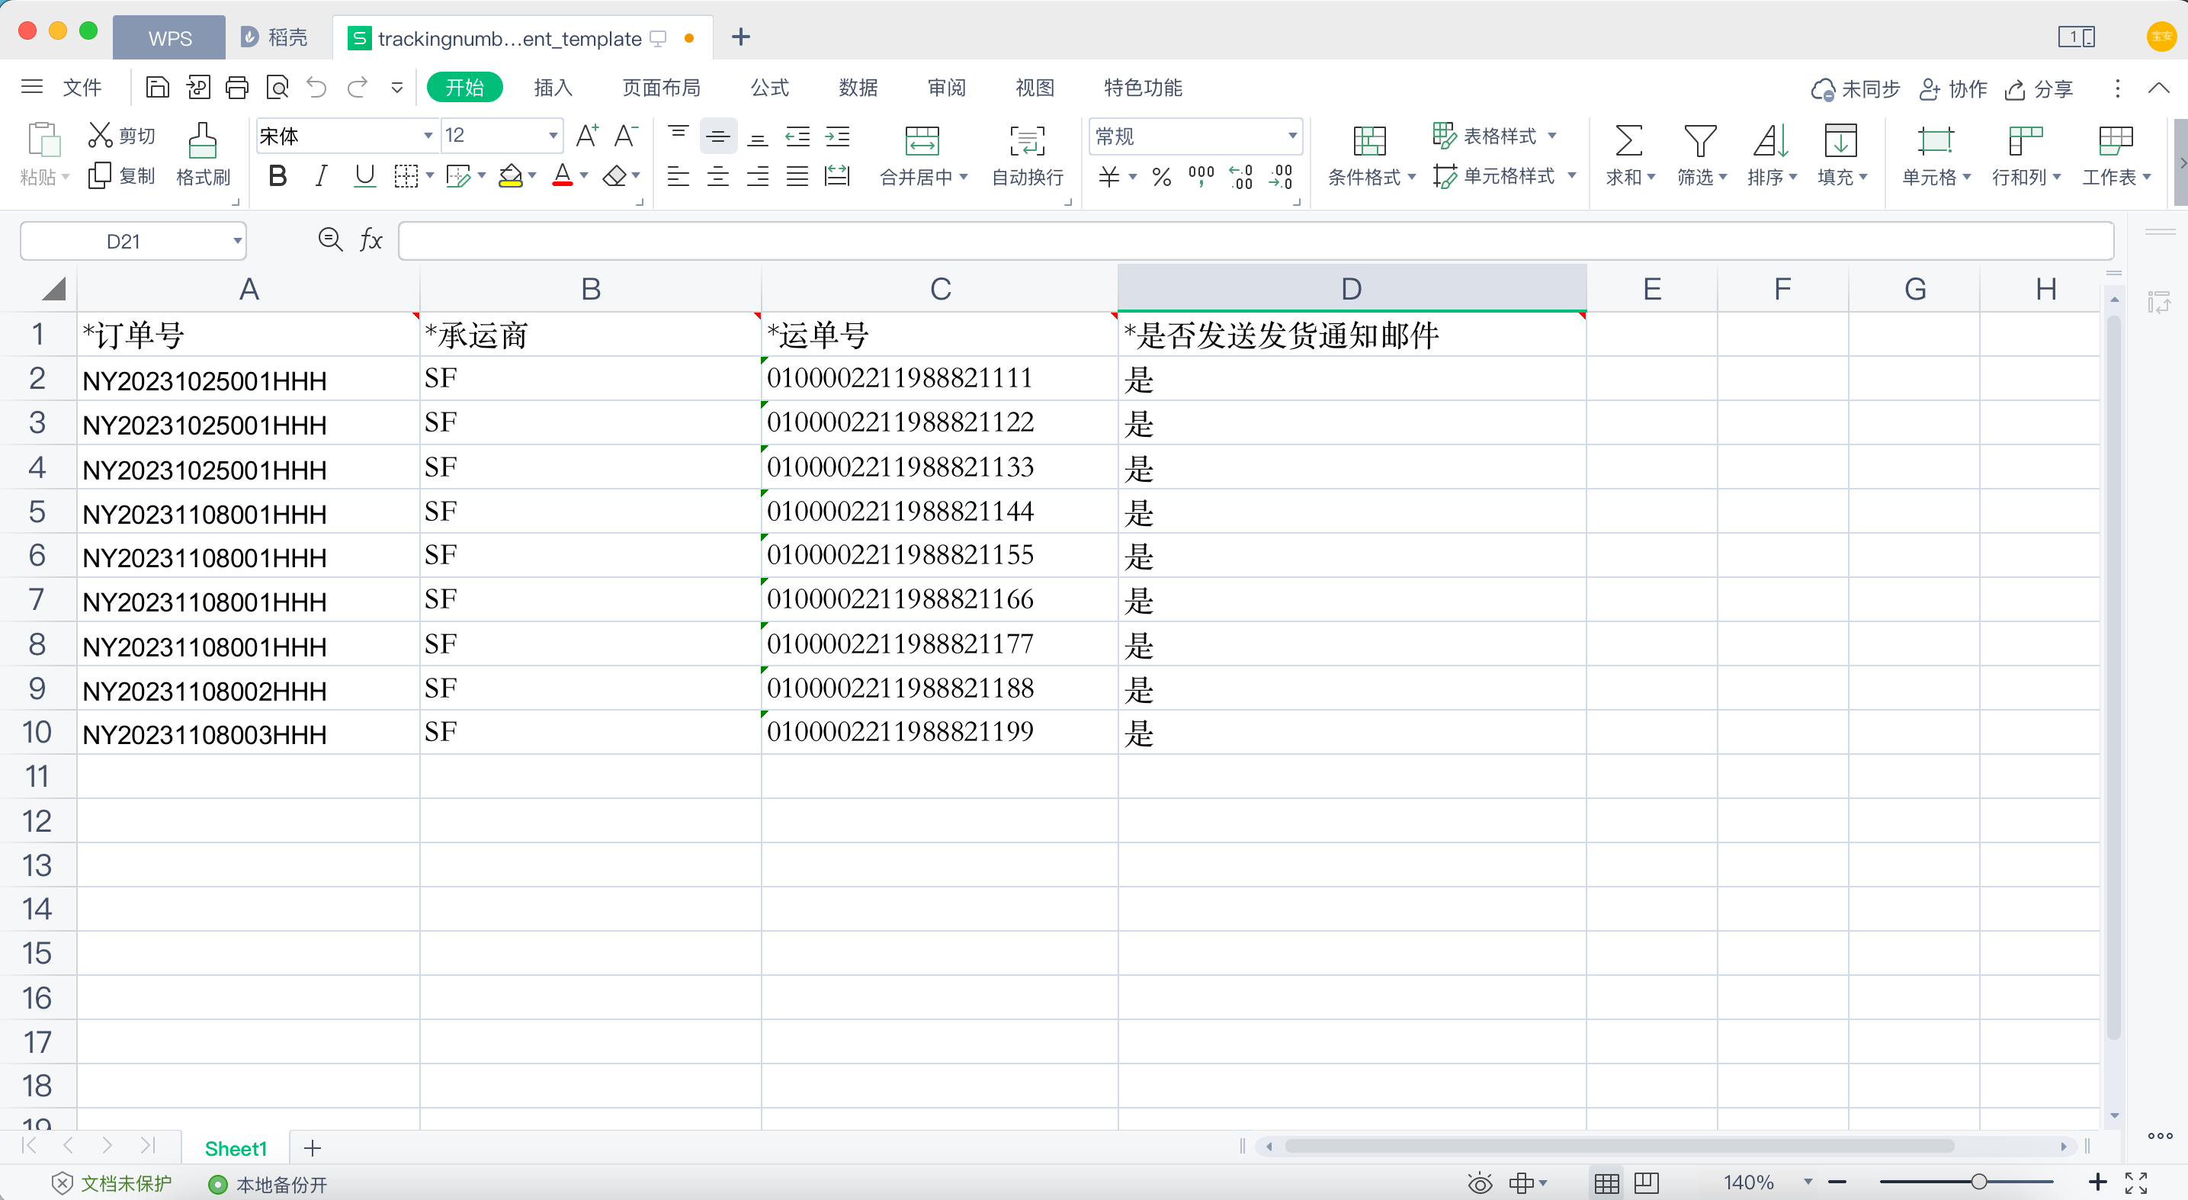Click the Merge and Center (合并居中) icon
This screenshot has height=1200, width=2188.
point(922,141)
